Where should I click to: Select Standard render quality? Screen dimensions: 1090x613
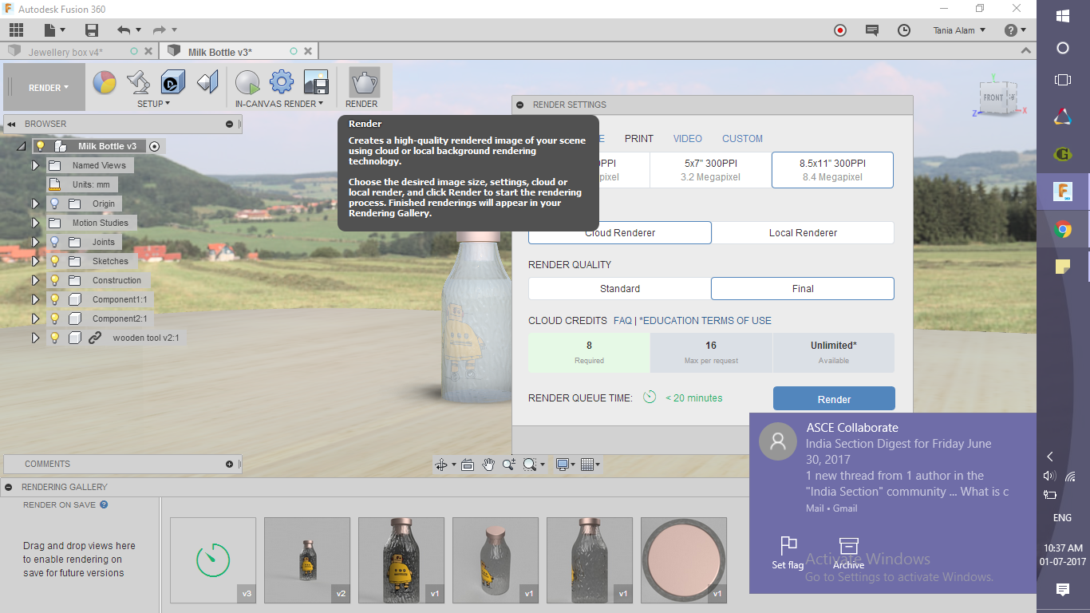tap(620, 289)
